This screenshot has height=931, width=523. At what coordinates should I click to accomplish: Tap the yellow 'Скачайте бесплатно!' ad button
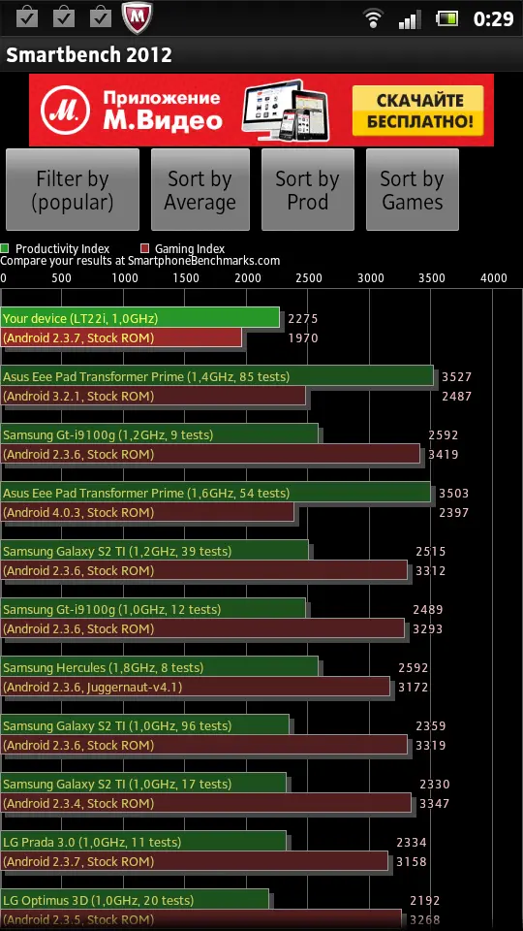point(418,111)
